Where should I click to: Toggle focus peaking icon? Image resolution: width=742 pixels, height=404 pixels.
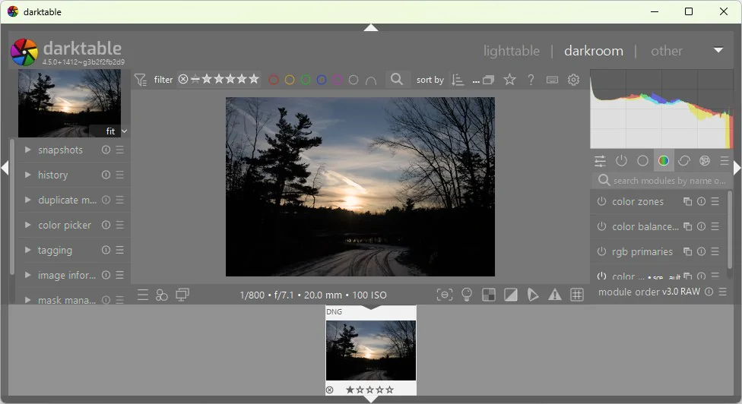(x=444, y=295)
